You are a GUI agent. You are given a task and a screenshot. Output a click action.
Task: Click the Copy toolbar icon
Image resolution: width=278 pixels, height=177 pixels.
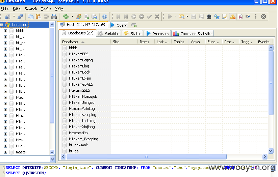click(x=31, y=17)
